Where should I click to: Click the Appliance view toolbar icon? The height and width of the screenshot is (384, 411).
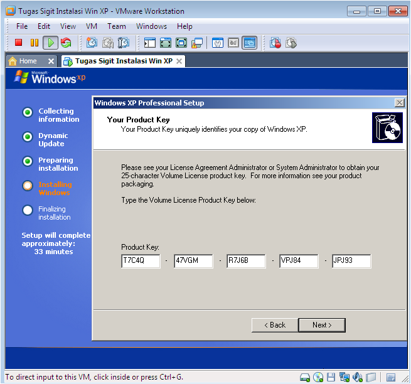coord(233,43)
